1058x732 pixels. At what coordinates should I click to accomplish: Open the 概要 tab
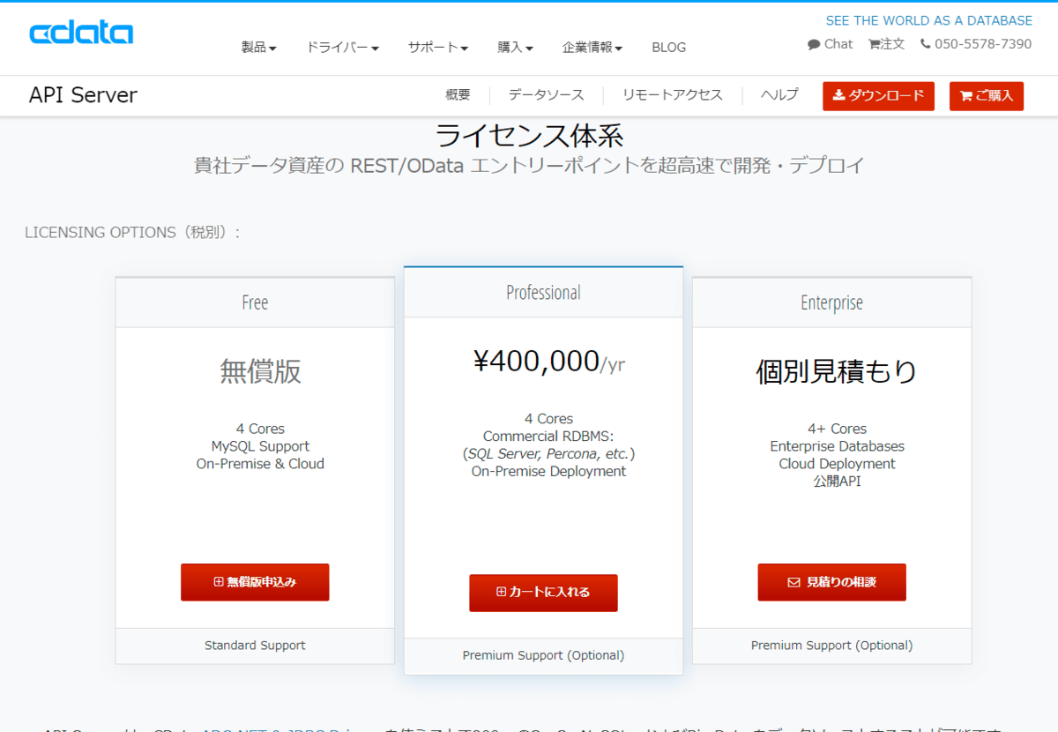tap(458, 95)
